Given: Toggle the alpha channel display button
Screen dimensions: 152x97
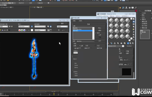Looking at the screenshot, I should click(27, 30).
